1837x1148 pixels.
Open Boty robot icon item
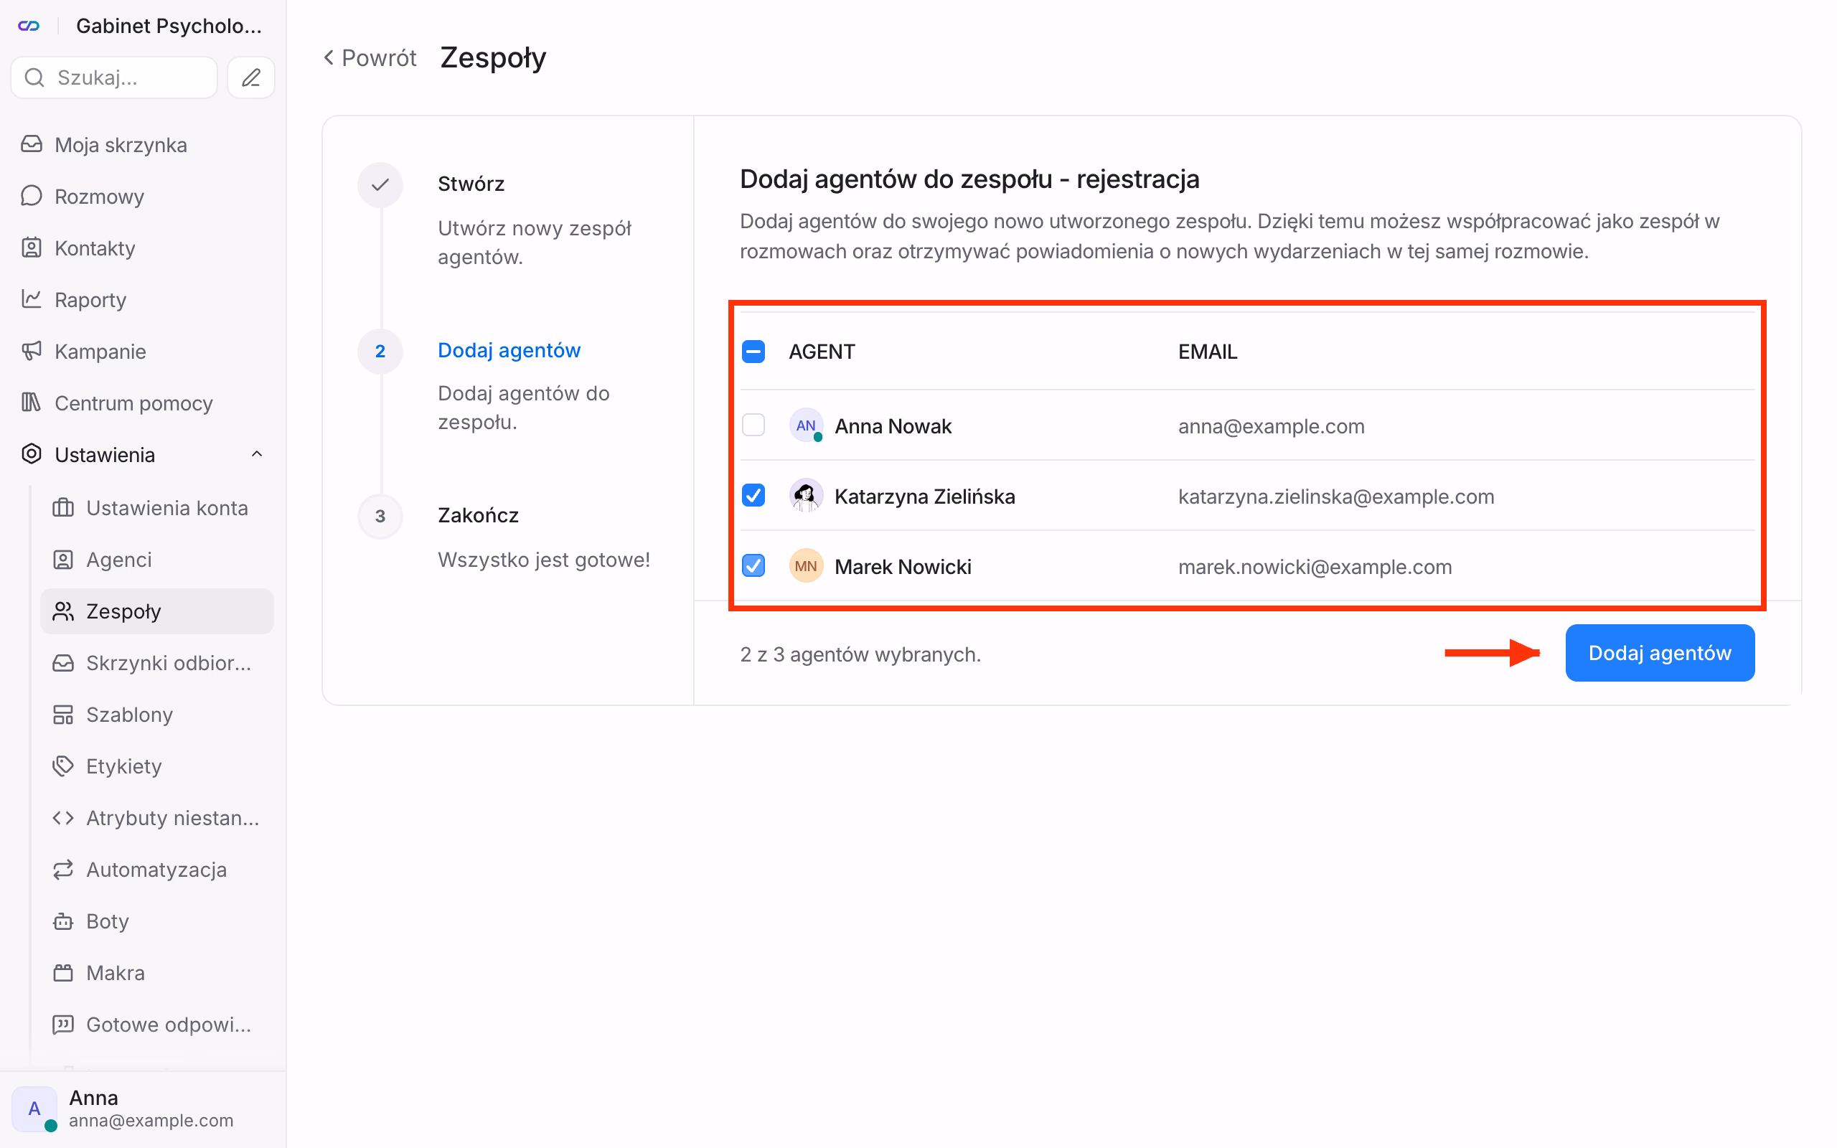point(63,921)
